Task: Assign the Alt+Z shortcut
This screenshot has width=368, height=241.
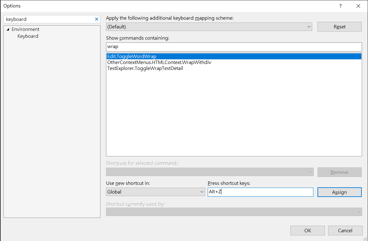Action: pos(339,192)
